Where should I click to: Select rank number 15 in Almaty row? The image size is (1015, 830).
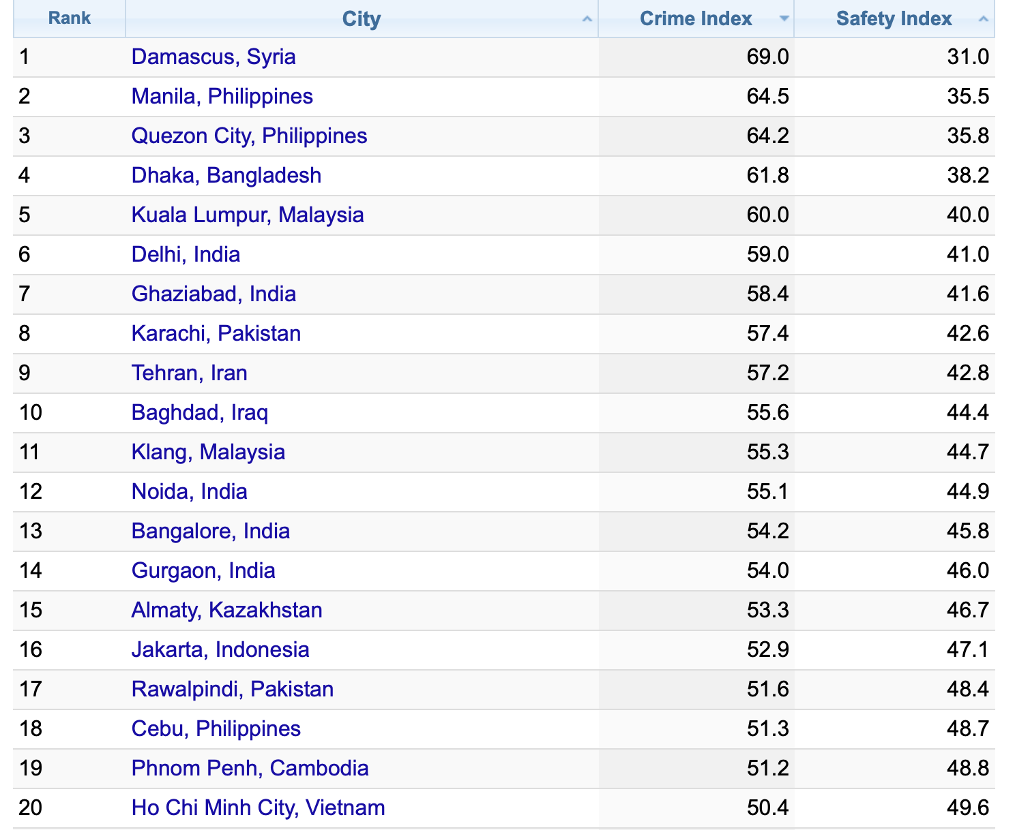pos(31,610)
